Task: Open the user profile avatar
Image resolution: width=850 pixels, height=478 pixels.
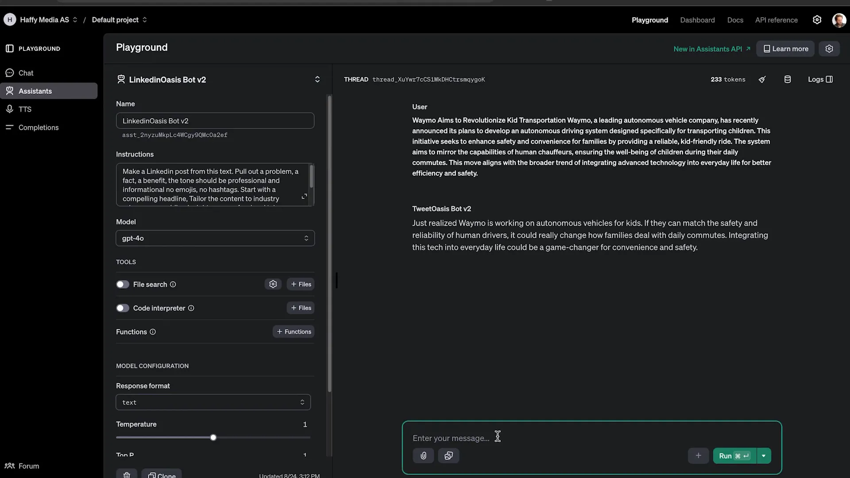Action: 839,20
